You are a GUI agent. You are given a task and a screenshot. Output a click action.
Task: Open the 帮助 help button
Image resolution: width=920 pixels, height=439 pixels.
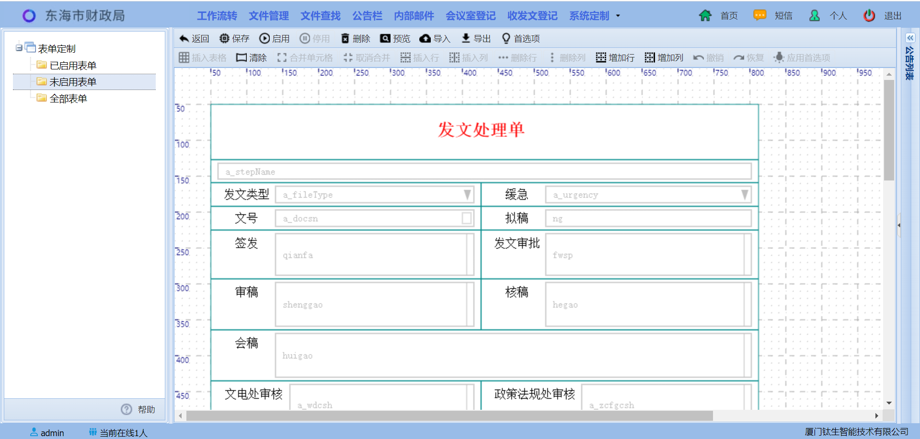[x=138, y=409]
